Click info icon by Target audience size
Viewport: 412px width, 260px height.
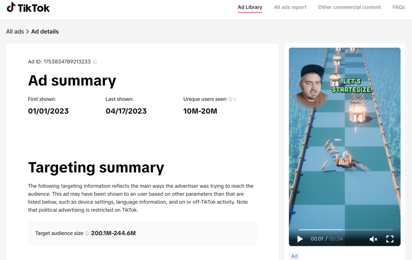coord(87,233)
